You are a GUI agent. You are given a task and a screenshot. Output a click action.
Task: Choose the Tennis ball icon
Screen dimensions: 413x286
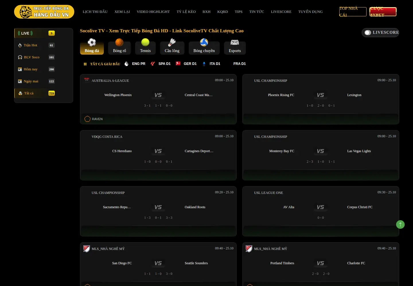pos(145,43)
